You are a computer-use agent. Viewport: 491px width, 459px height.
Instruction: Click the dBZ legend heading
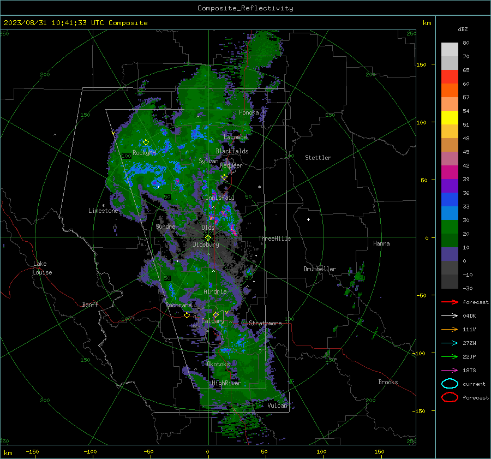click(463, 29)
